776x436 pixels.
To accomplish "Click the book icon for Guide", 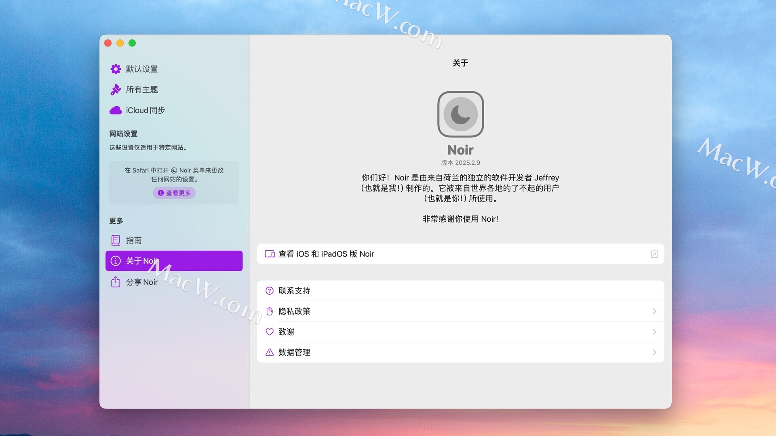I will click(x=116, y=240).
